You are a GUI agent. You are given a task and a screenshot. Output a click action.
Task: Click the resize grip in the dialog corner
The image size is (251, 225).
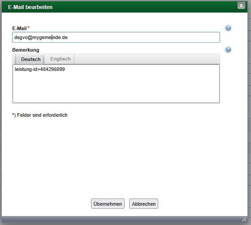point(244,220)
